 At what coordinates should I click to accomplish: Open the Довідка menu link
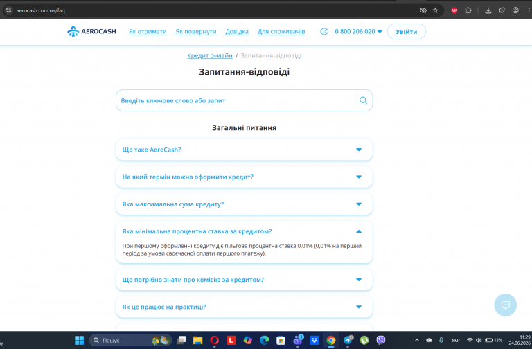tap(237, 32)
